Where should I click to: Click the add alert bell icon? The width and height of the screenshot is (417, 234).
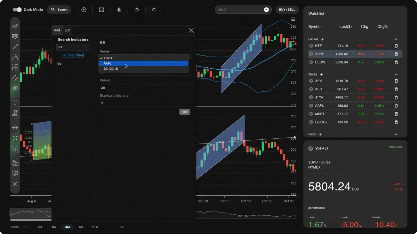[119, 10]
